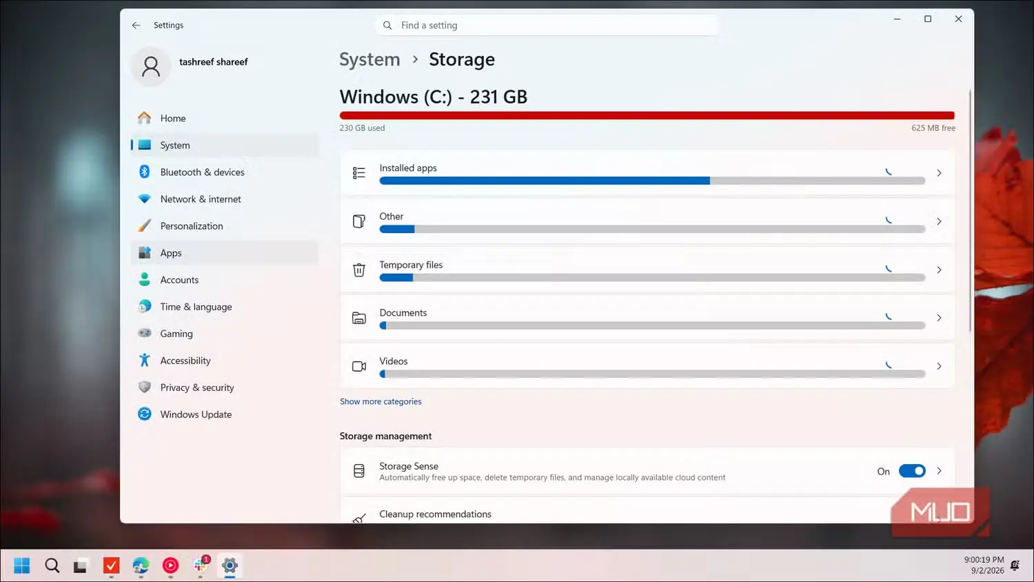Open the red play-button app on taskbar
Screen dimensions: 1034x582
170,565
